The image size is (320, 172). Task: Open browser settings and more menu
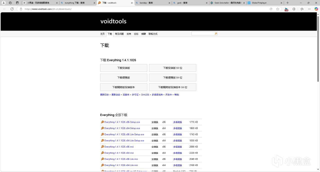click(309, 9)
